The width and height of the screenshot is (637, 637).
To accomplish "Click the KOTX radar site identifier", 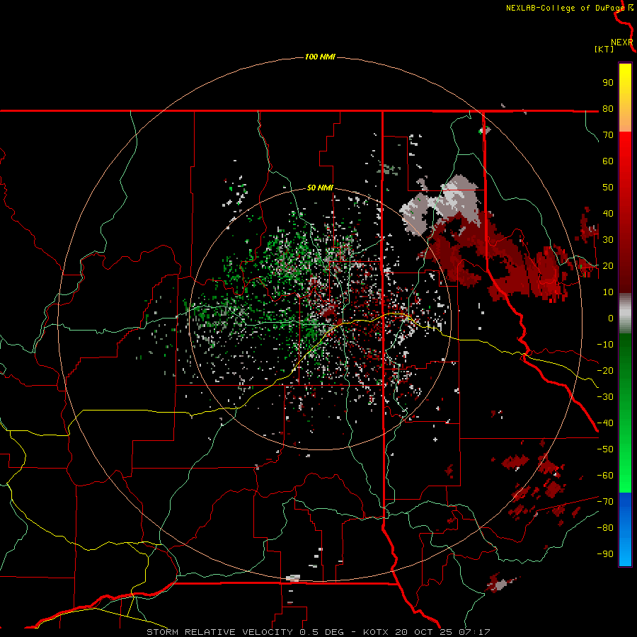I will click(x=376, y=632).
